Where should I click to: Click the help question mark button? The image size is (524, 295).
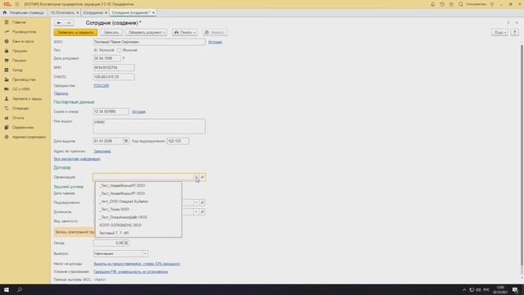tap(515, 33)
